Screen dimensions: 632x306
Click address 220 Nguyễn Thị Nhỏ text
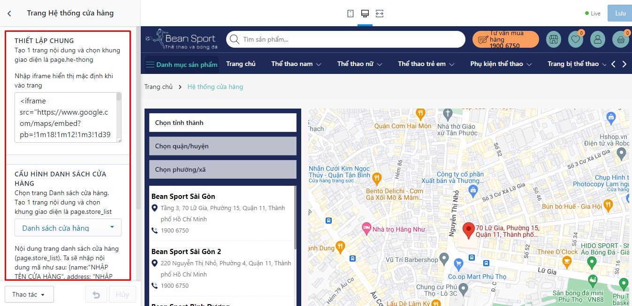[226, 269]
